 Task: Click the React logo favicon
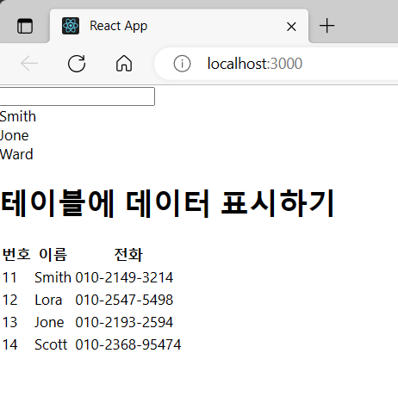(71, 26)
